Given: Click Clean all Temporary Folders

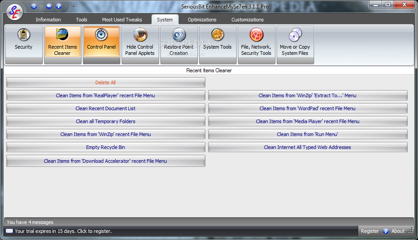Looking at the screenshot, I should click(x=106, y=121).
